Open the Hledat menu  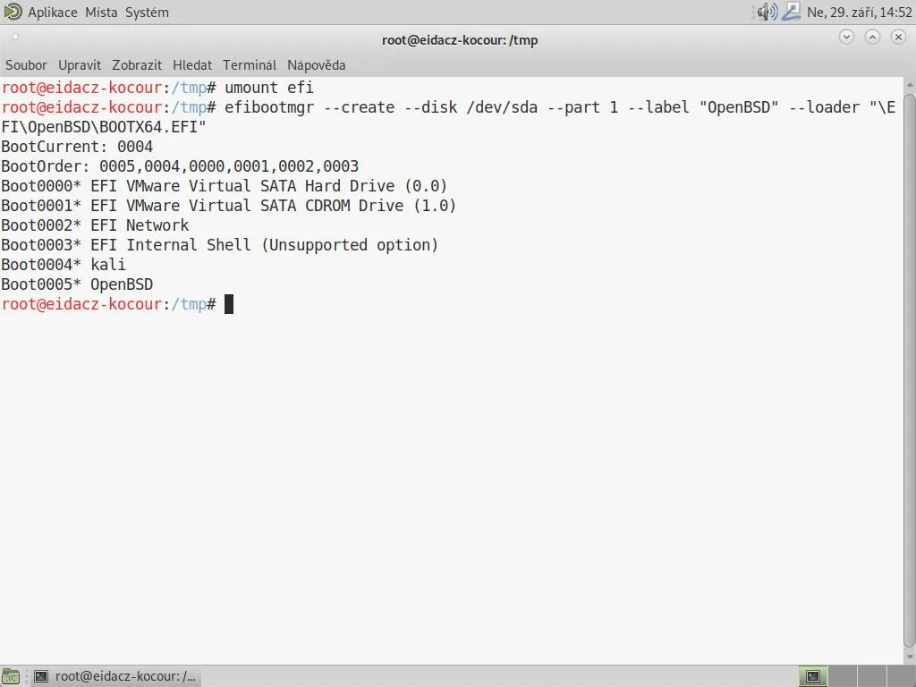[192, 64]
